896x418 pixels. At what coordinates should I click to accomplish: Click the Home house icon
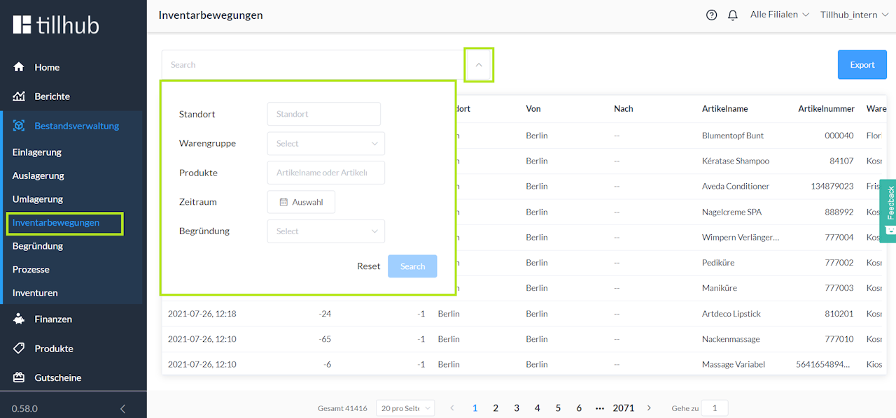(x=20, y=67)
